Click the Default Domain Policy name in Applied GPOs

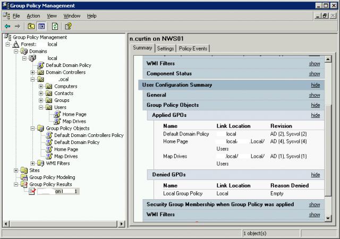click(x=186, y=134)
